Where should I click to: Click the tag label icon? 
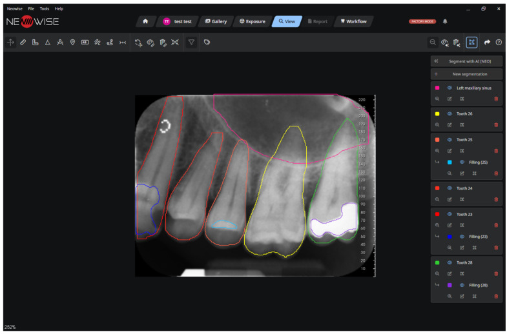(x=207, y=43)
